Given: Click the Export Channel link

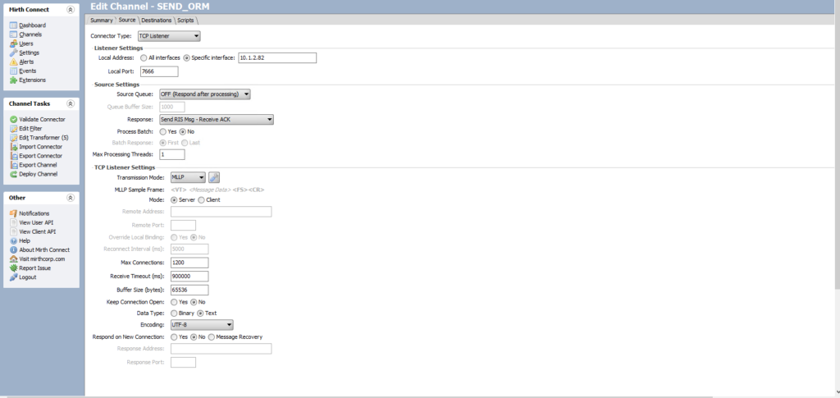Looking at the screenshot, I should click(x=38, y=165).
